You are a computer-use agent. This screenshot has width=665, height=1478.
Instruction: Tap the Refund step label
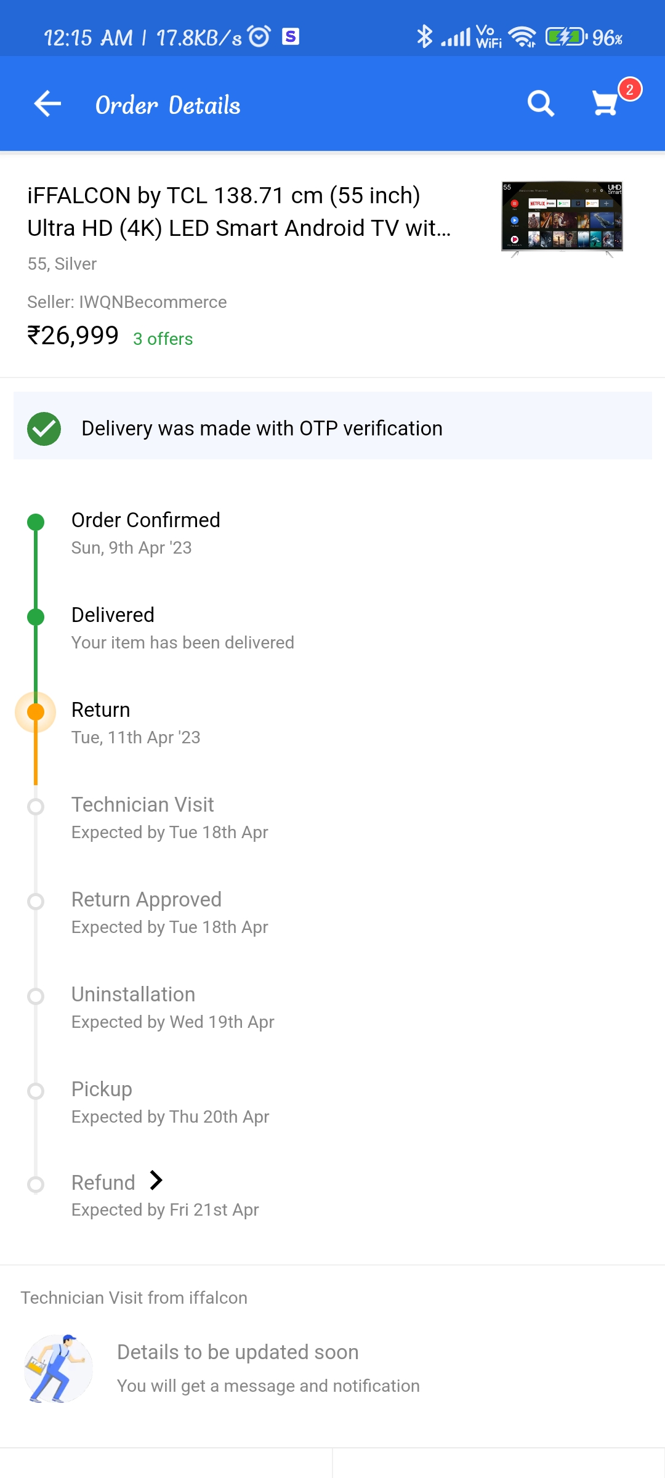(x=103, y=1182)
